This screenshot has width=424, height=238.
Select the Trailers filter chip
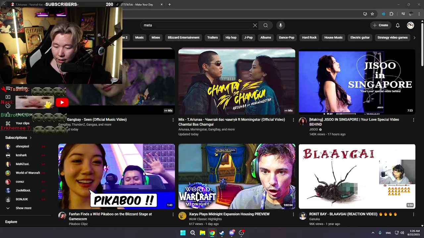click(212, 38)
